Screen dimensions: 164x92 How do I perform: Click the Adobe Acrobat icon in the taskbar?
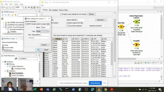coord(112,89)
